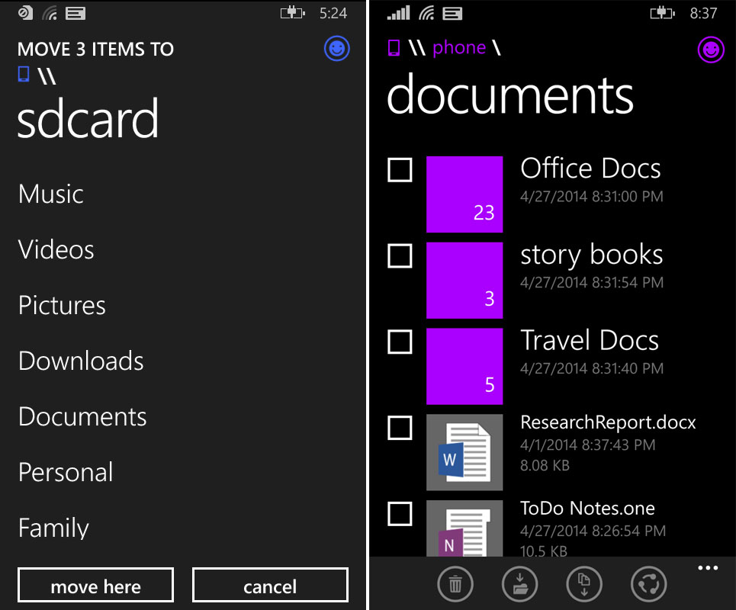Select the Family folder on sdcard

(x=53, y=528)
